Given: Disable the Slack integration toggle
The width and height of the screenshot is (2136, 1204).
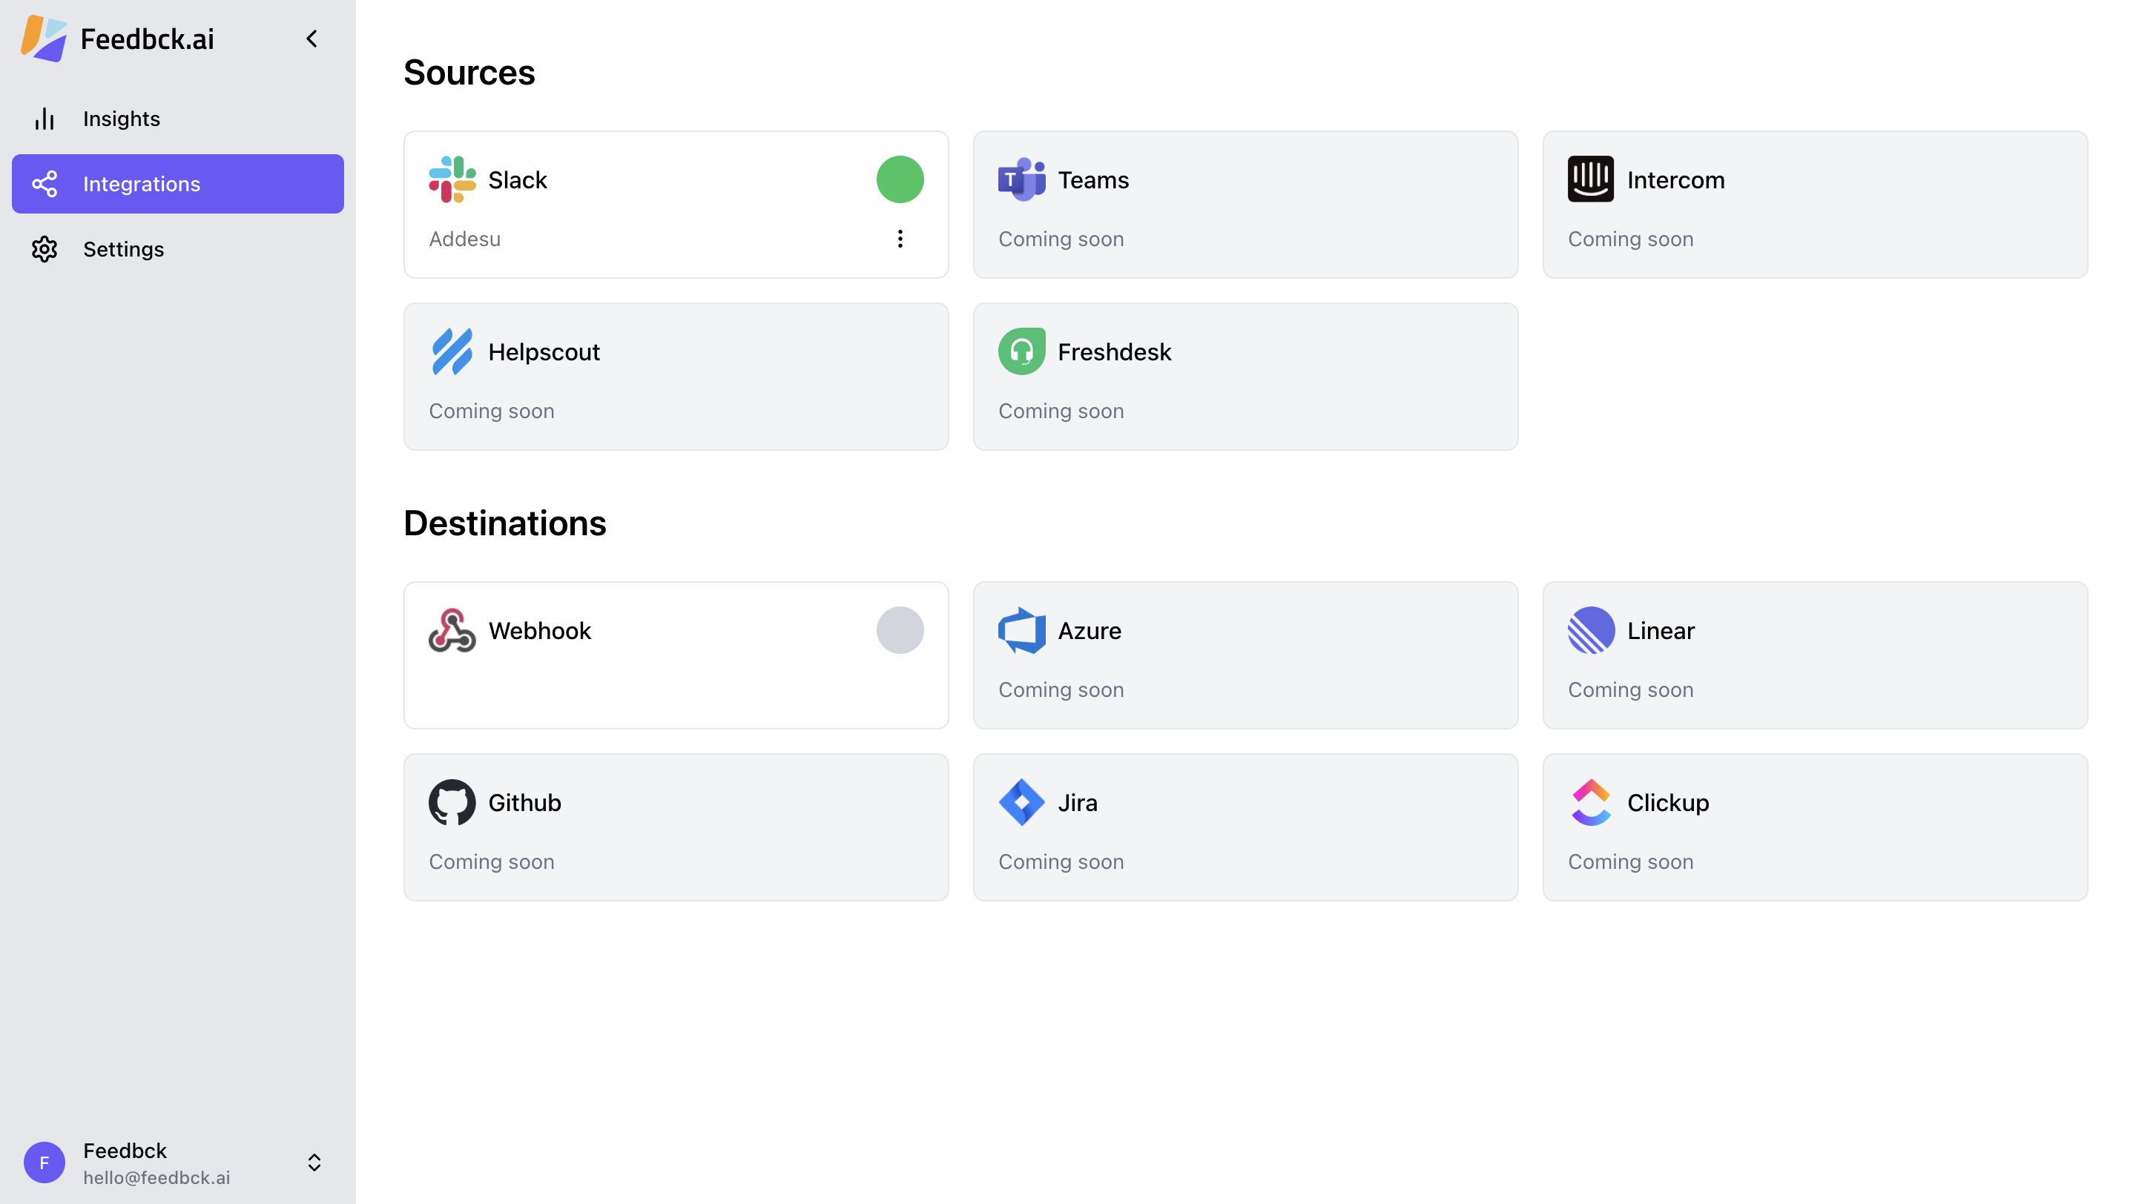Looking at the screenshot, I should 900,179.
